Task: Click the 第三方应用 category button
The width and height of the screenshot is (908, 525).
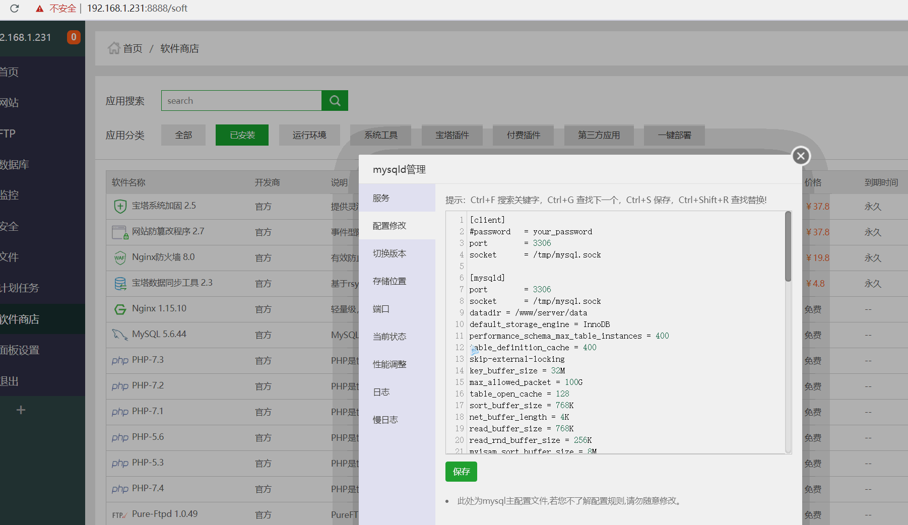Action: tap(599, 135)
